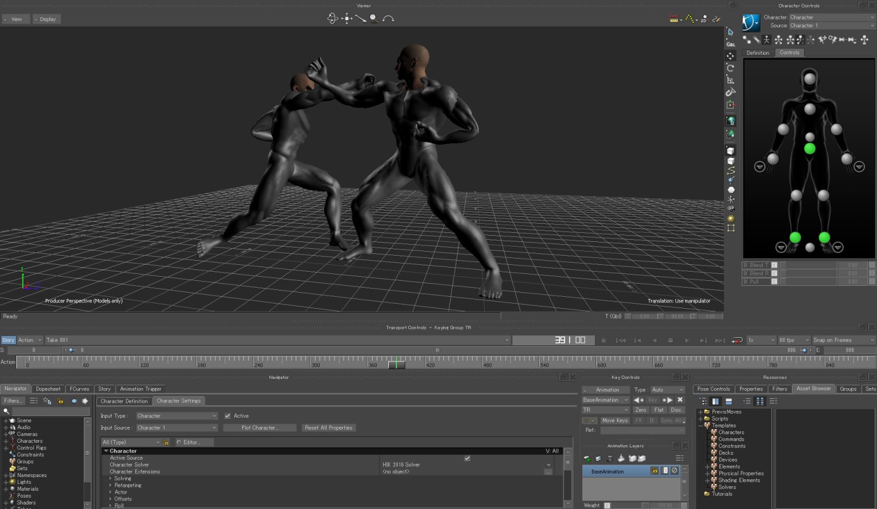877x509 pixels.
Task: Toggle the lock icon on the BaseAnimation layer
Action: pos(654,471)
